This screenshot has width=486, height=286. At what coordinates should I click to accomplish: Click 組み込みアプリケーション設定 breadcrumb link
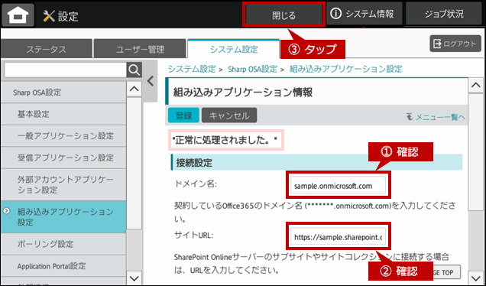click(x=345, y=69)
